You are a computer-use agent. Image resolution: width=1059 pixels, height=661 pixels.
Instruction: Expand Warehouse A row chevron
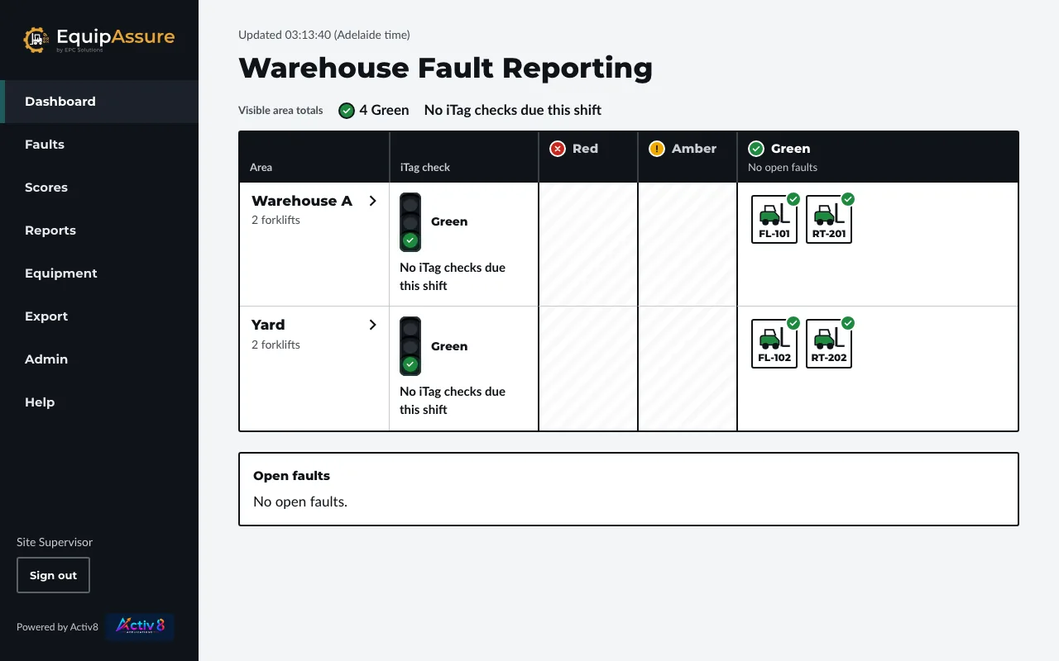[x=372, y=201]
